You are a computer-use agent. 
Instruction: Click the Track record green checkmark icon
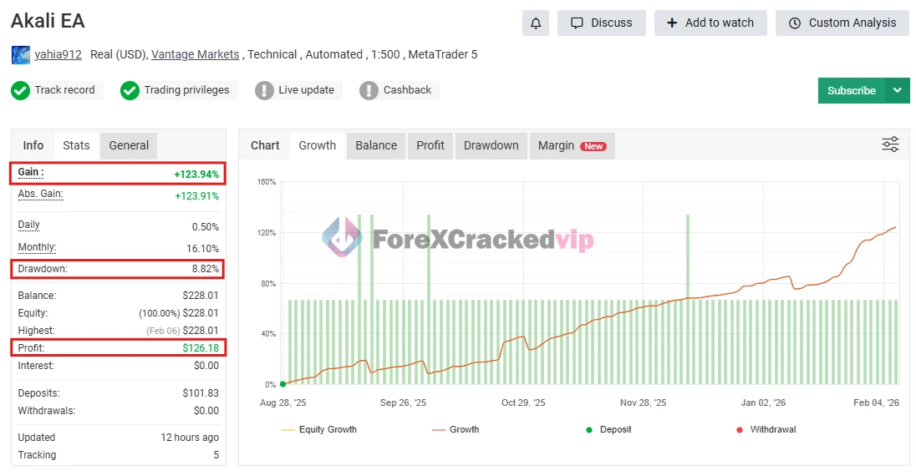pyautogui.click(x=21, y=90)
